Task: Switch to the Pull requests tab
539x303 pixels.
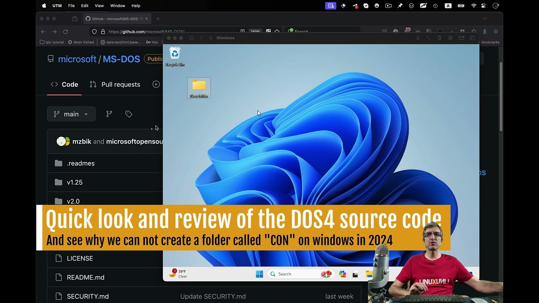Action: click(x=115, y=85)
